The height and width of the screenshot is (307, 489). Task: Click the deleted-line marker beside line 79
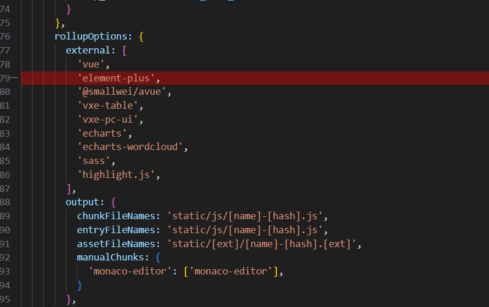[15, 78]
